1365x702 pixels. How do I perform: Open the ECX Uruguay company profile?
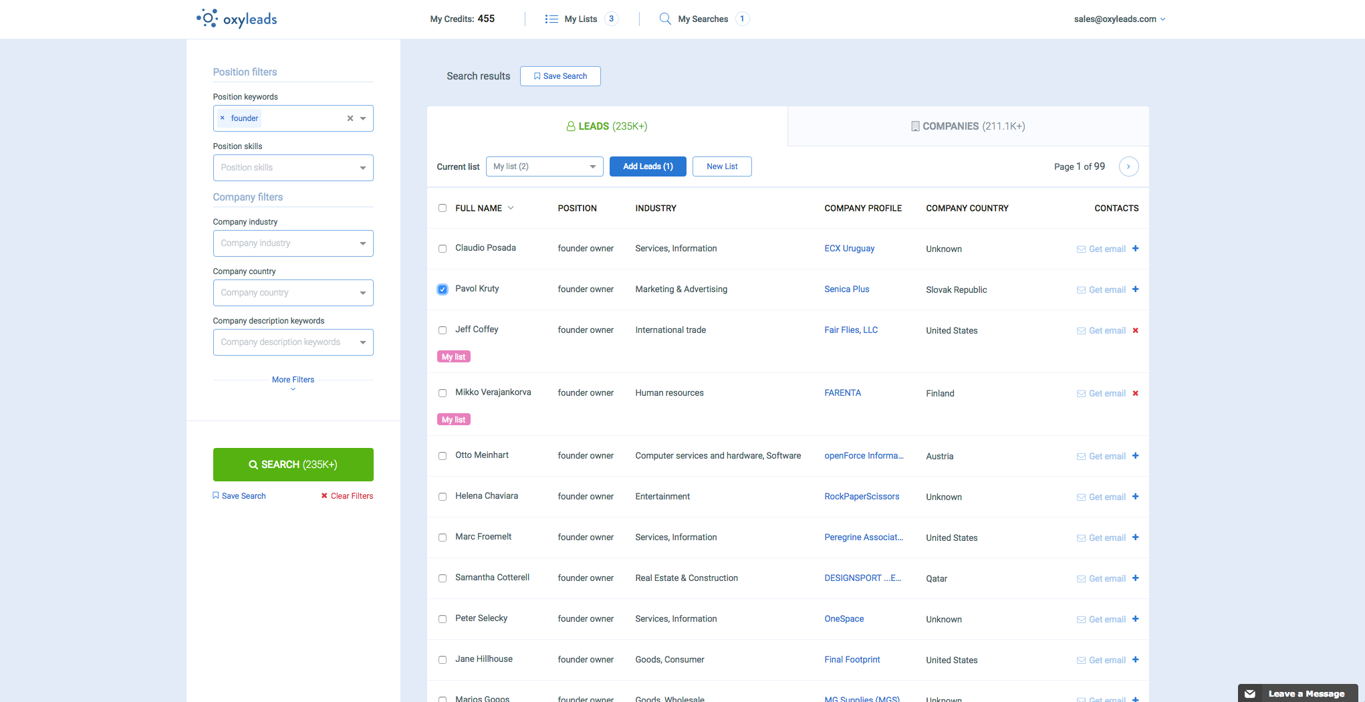point(849,249)
